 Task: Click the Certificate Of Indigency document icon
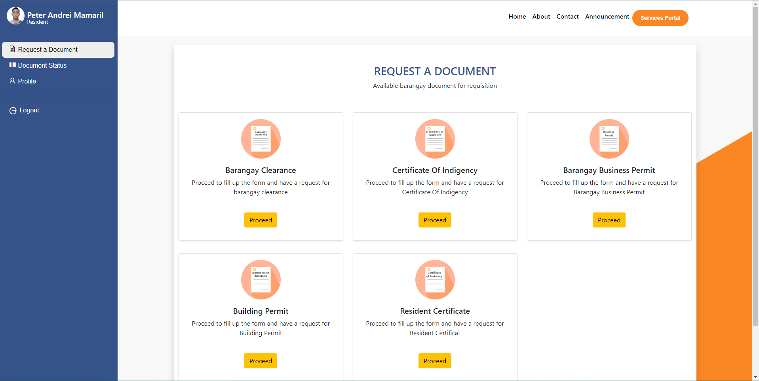point(435,139)
